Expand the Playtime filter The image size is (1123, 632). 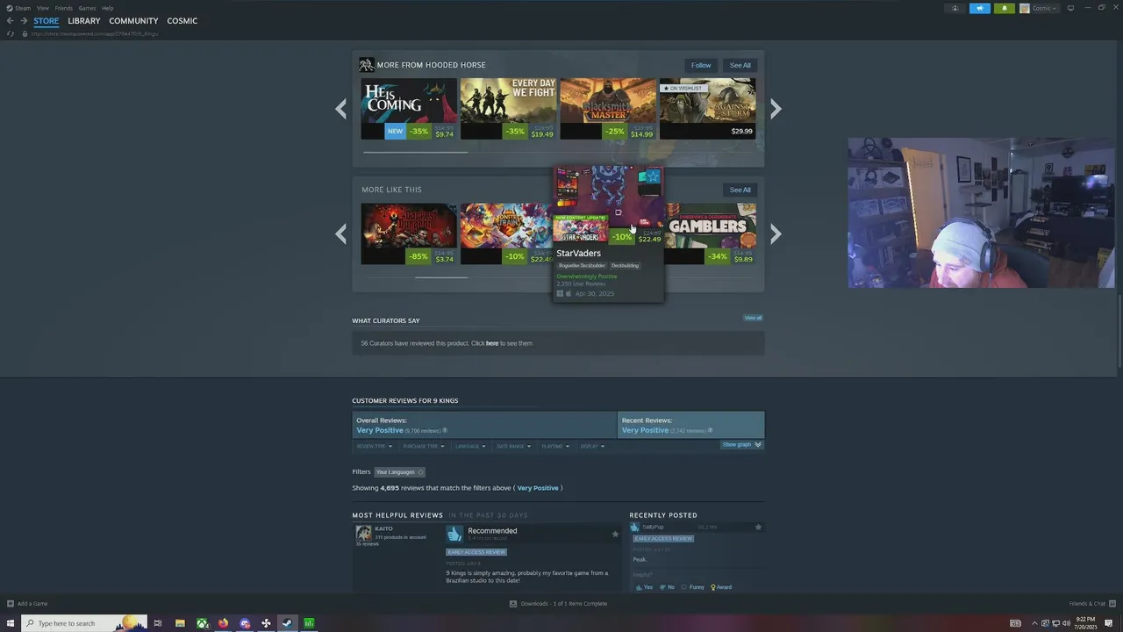555,446
